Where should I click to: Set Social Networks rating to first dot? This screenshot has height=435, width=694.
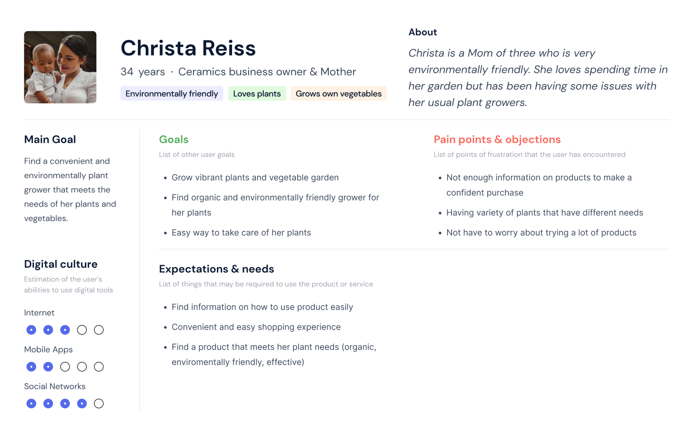(x=31, y=404)
